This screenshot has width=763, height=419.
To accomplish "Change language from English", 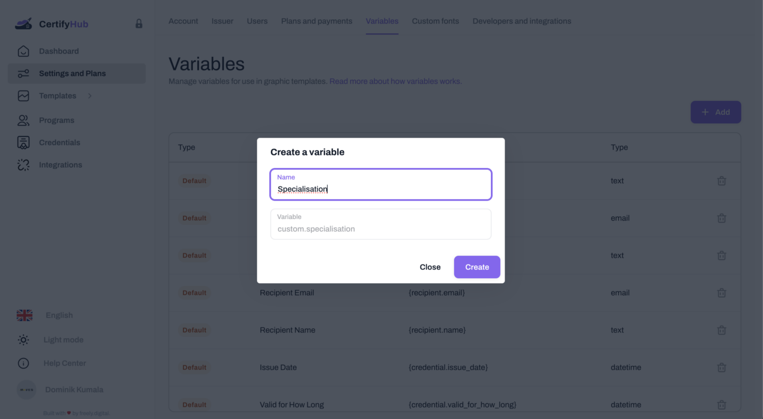I will 59,315.
